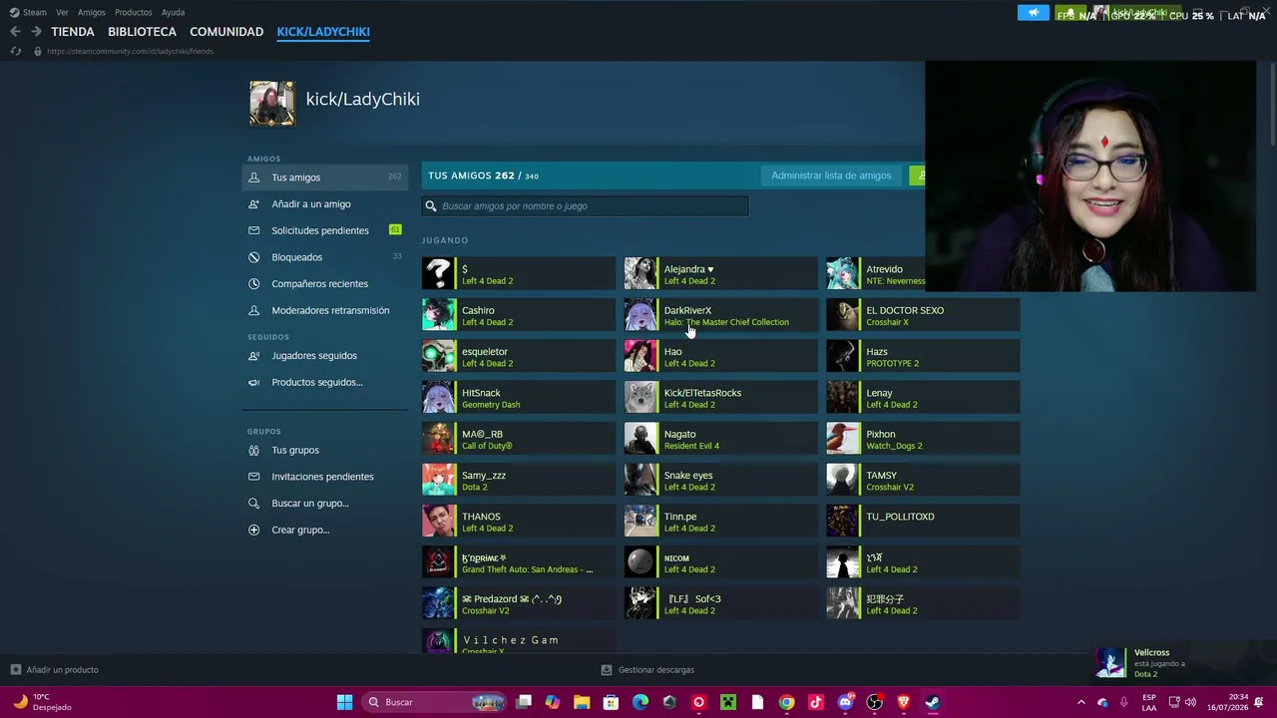
Task: Click the forward navigation arrow
Action: (x=36, y=32)
